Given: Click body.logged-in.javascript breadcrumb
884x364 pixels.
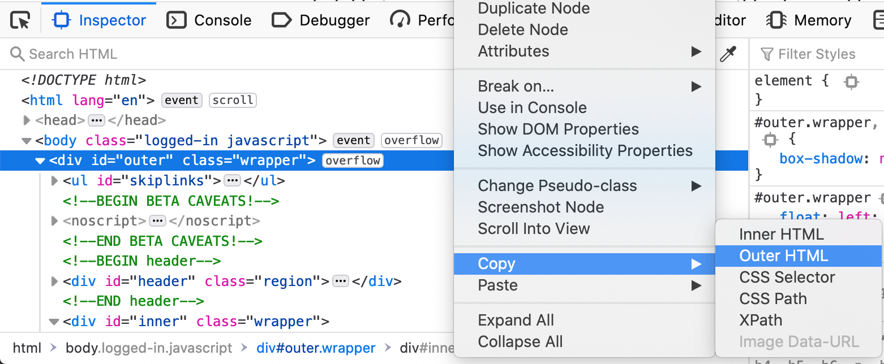Looking at the screenshot, I should pyautogui.click(x=149, y=348).
